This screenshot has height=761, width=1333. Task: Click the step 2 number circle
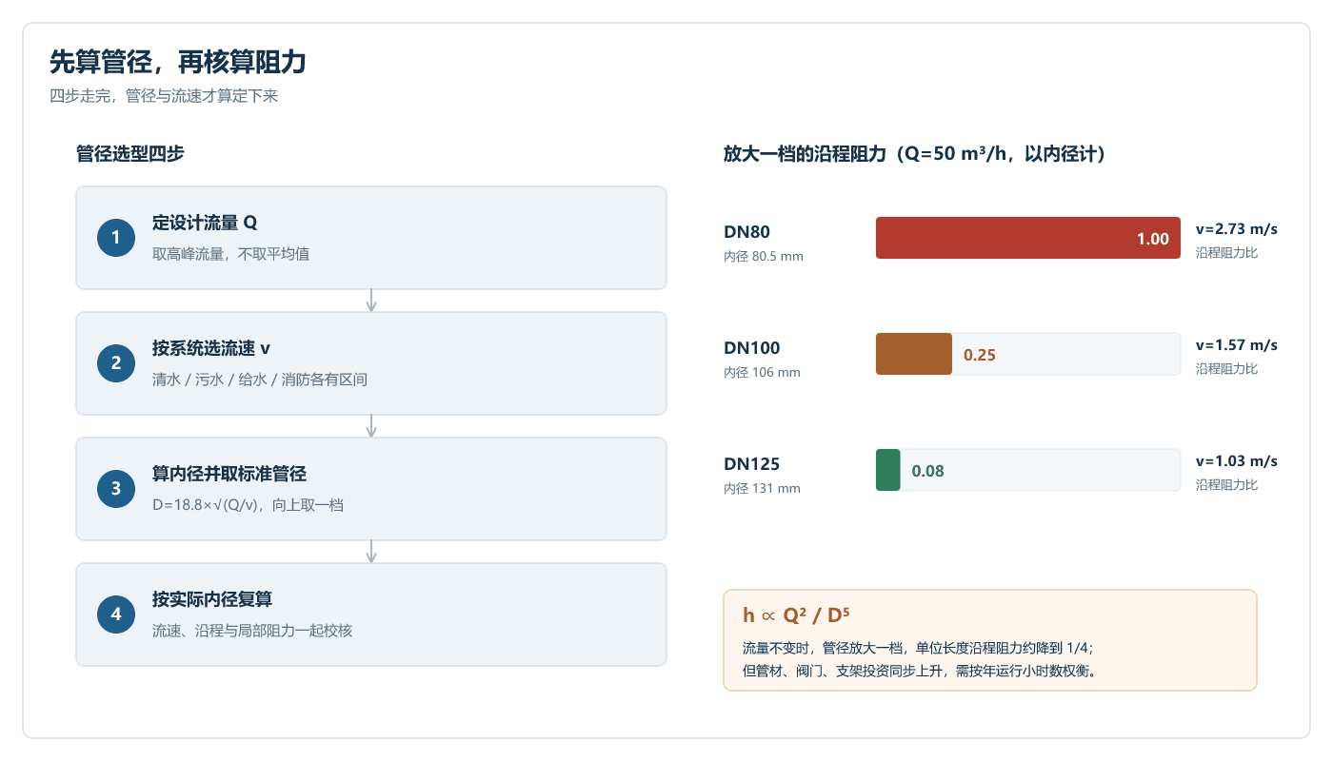click(x=116, y=363)
